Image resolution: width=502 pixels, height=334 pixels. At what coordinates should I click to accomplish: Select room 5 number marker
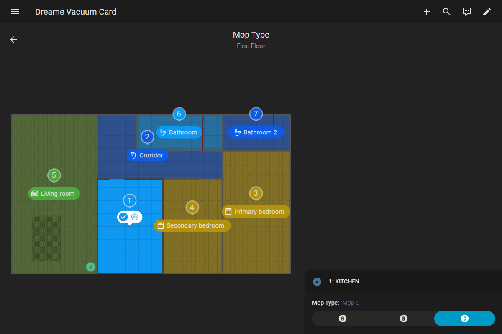[54, 175]
